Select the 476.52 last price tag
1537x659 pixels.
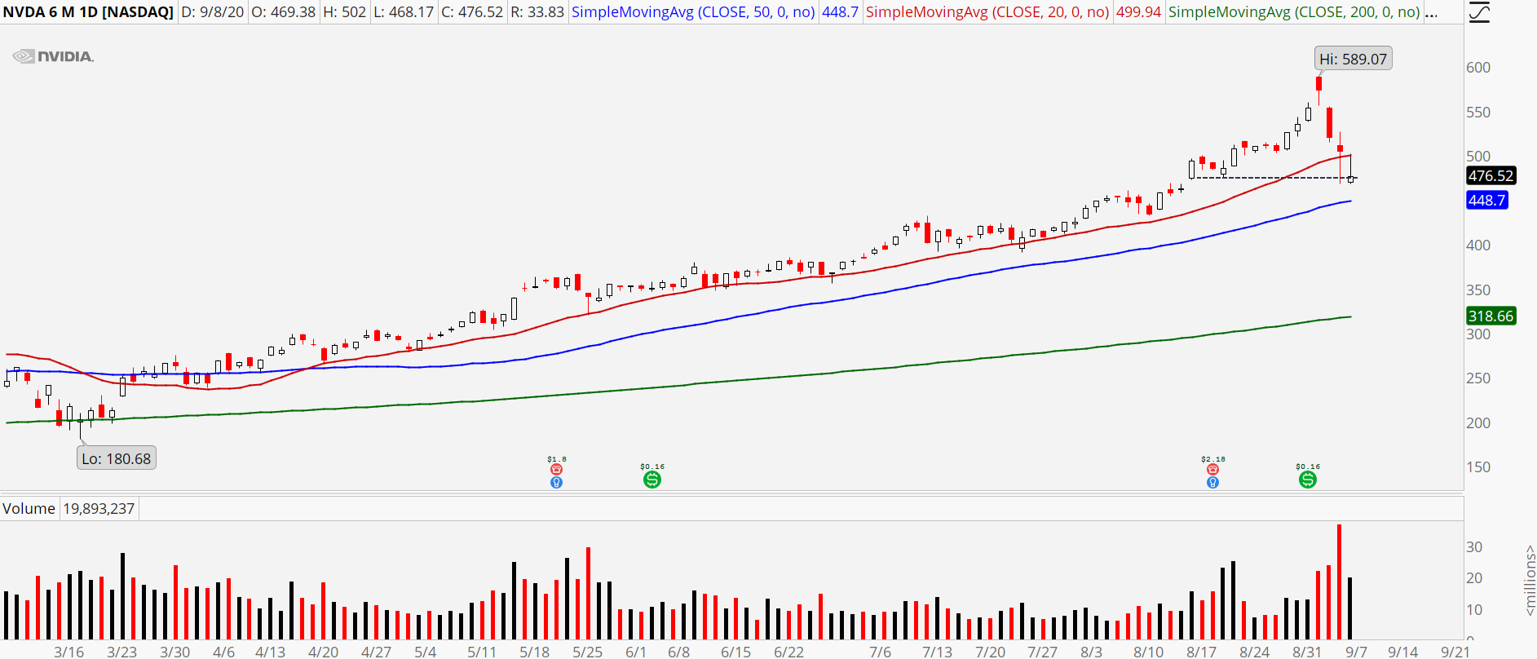pyautogui.click(x=1491, y=175)
